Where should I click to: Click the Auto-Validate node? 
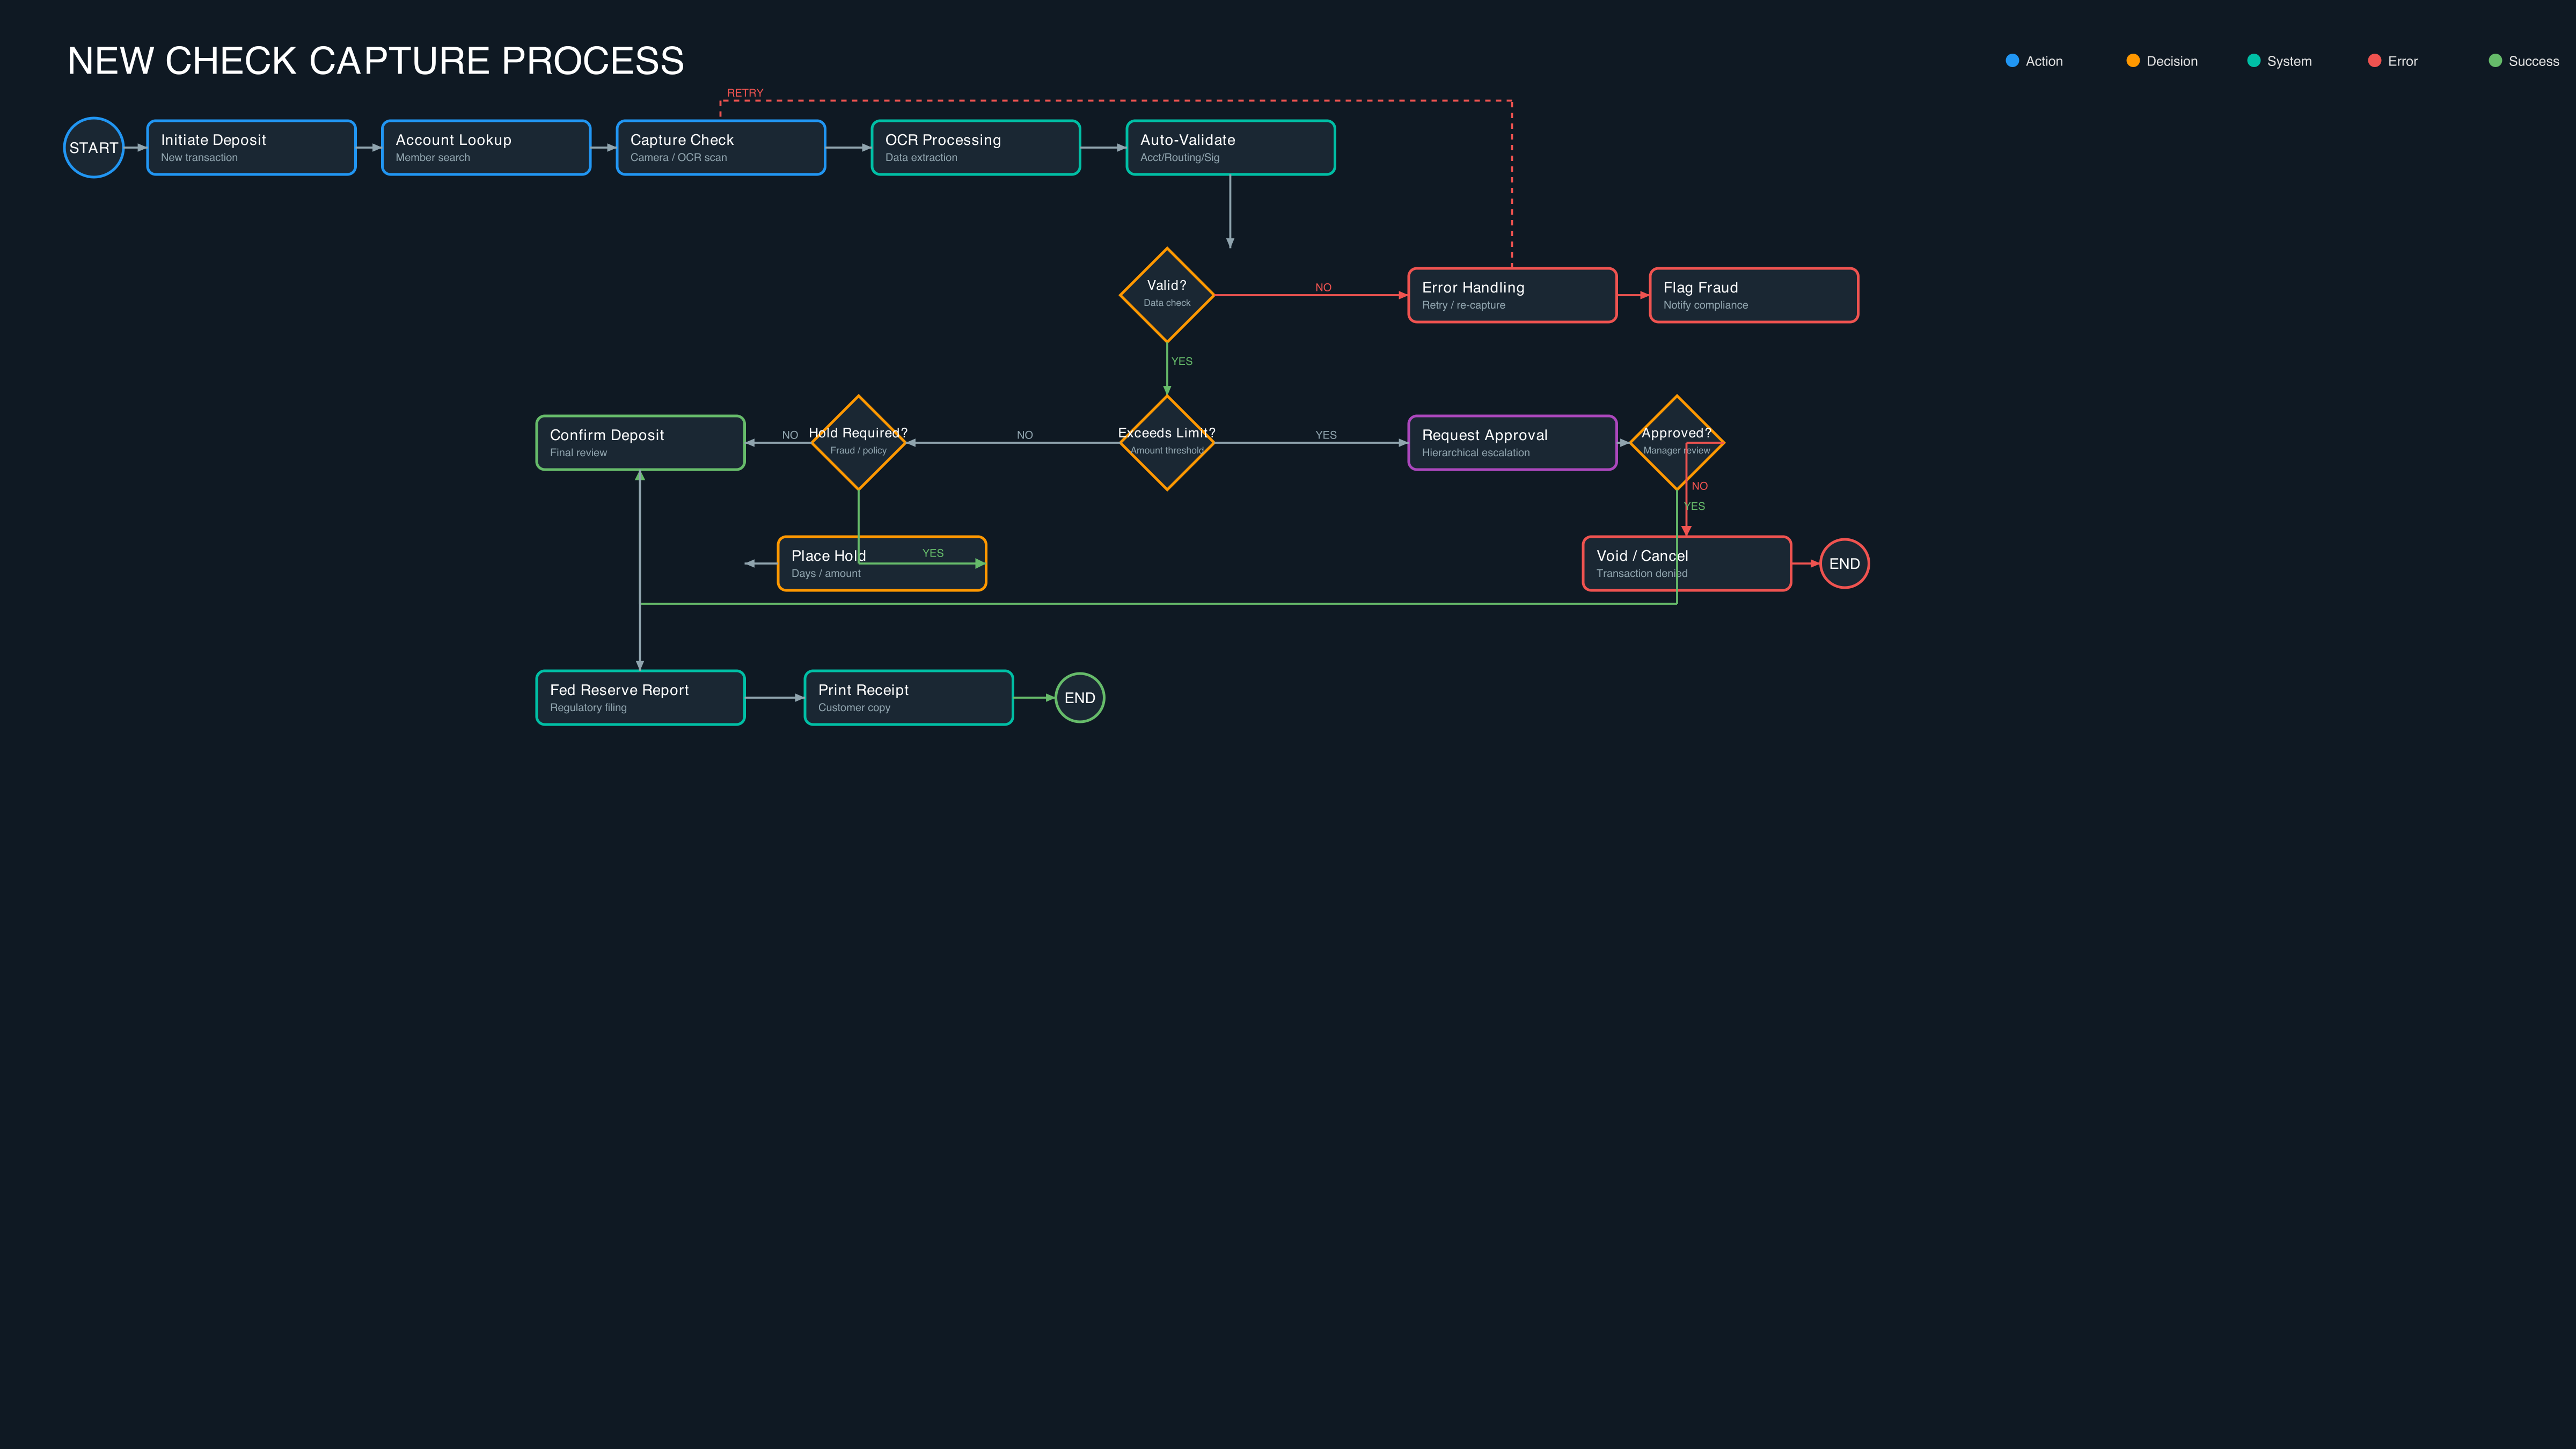(x=1231, y=147)
